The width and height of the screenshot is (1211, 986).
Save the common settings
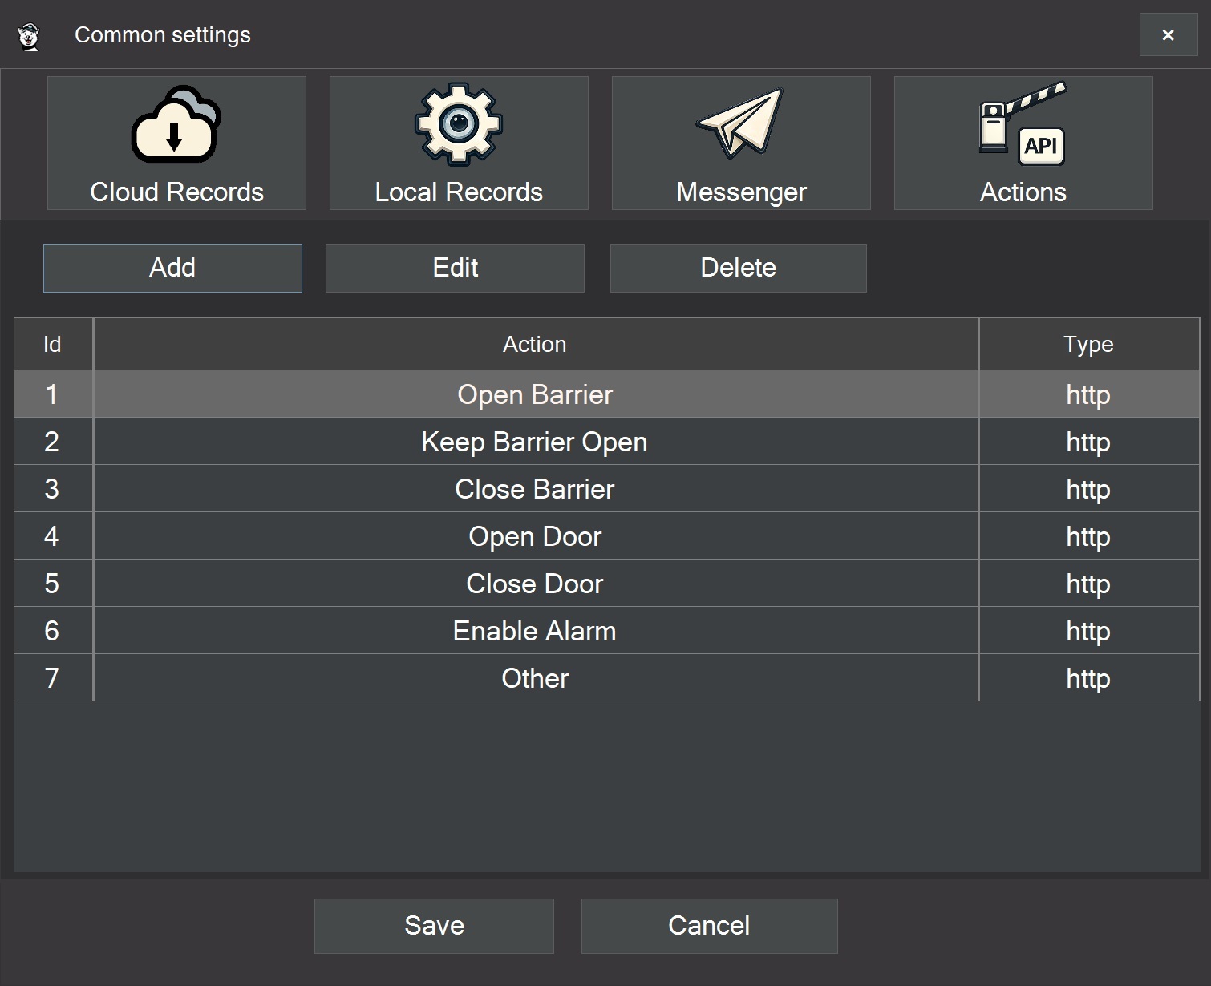point(434,926)
